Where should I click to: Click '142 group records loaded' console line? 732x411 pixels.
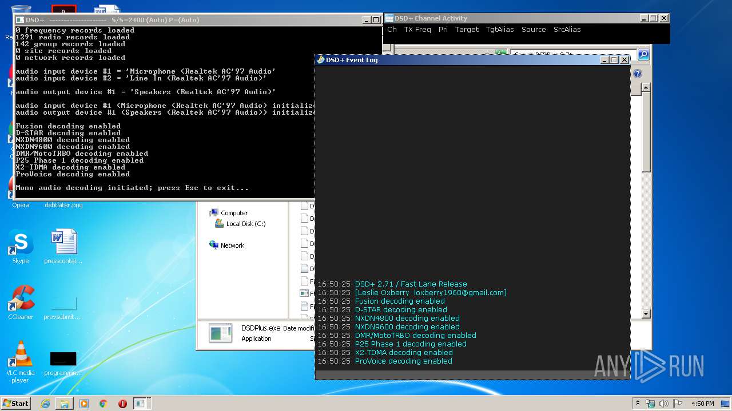(70, 44)
